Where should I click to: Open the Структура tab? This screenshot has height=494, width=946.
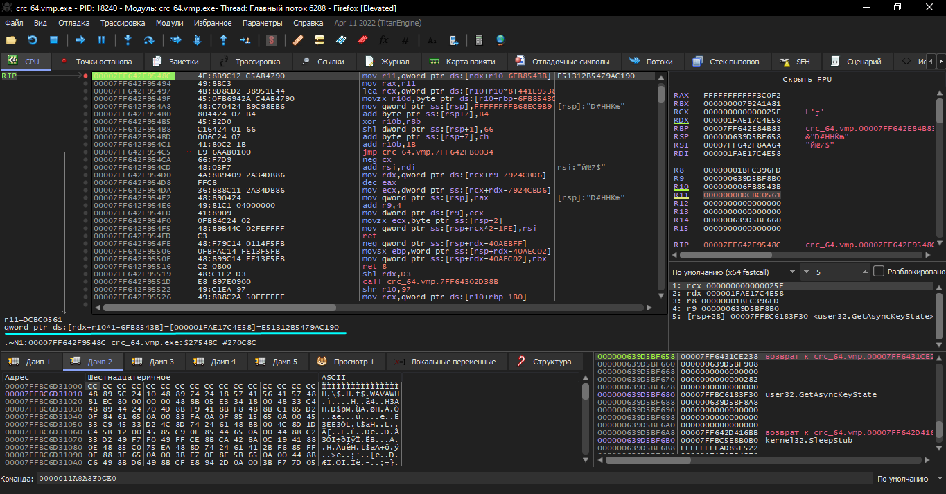[545, 362]
